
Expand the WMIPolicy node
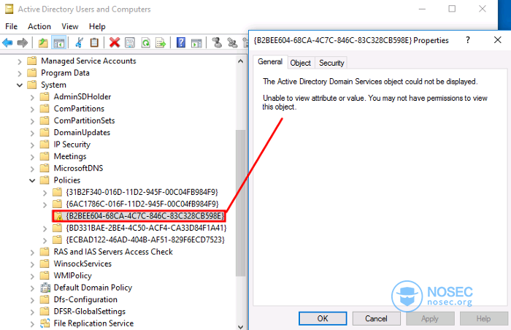point(32,276)
